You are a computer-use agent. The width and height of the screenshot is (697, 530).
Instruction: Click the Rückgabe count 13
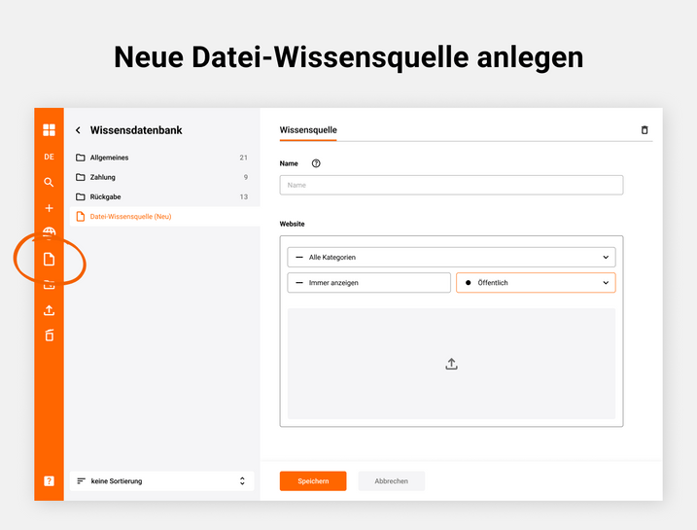click(x=244, y=196)
